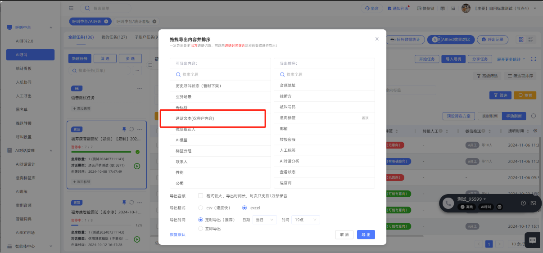The height and width of the screenshot is (253, 543).
Task: Click the chat support icon at bottom right
Action: (x=532, y=240)
